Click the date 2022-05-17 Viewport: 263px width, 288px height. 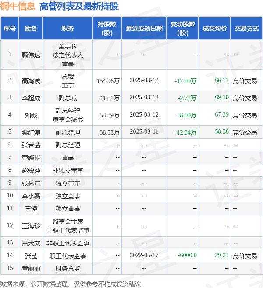144,255
